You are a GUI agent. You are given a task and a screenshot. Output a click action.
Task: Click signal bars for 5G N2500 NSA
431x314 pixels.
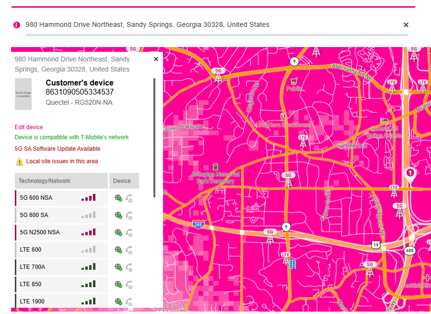click(x=89, y=232)
